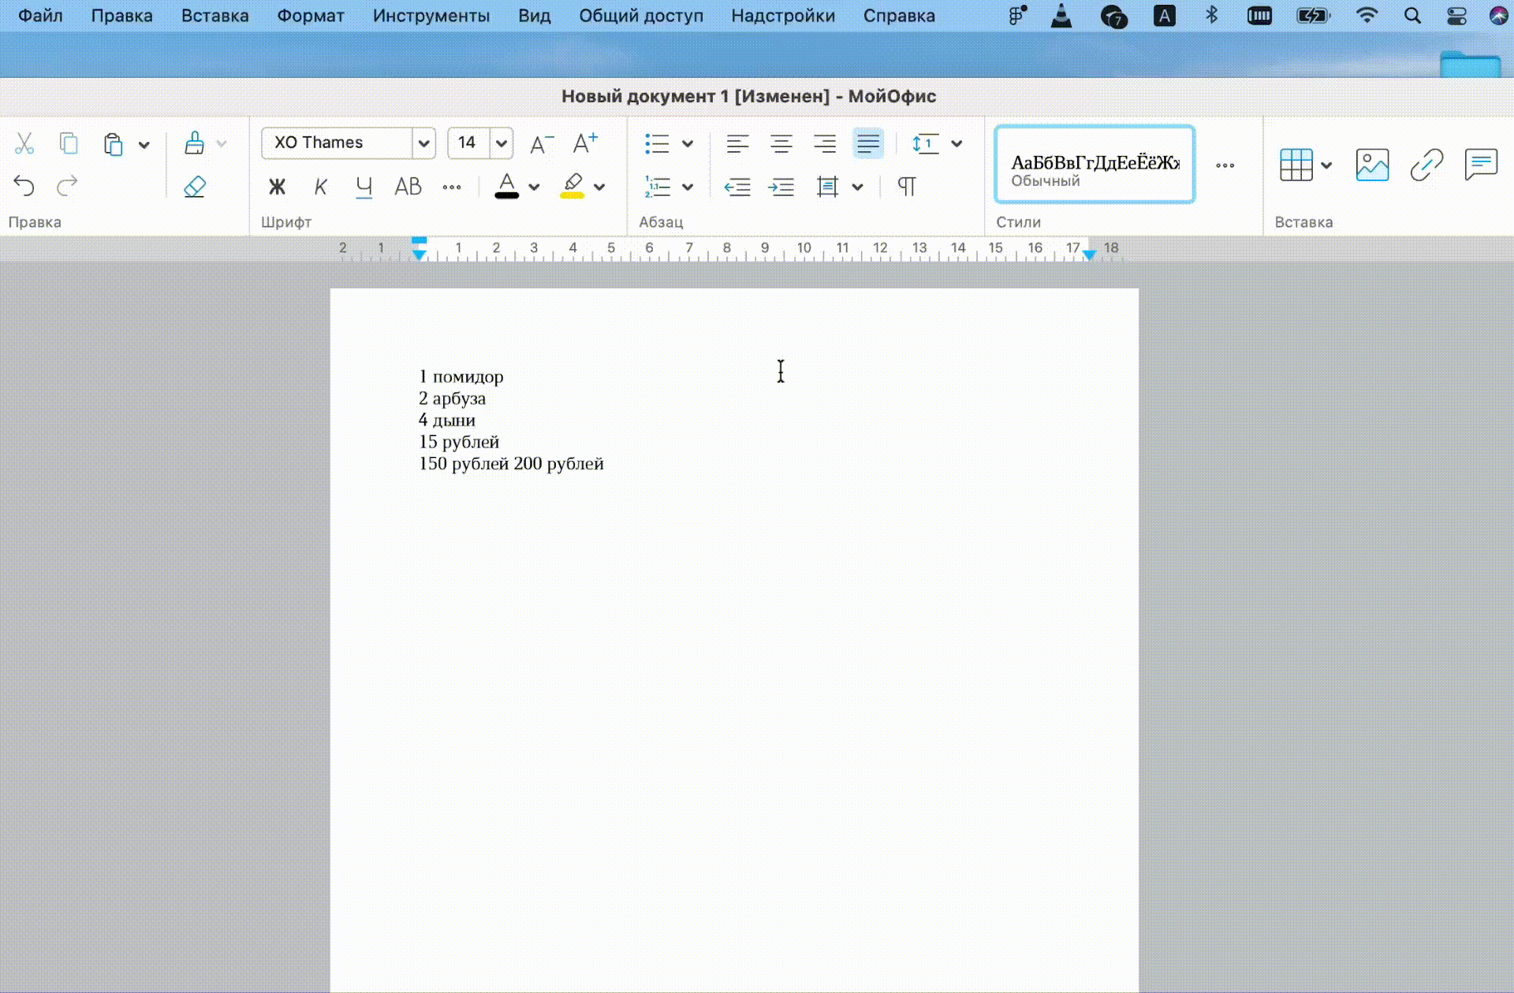Expand the font size 14 dropdown
Viewport: 1514px width, 993px height.
501,143
